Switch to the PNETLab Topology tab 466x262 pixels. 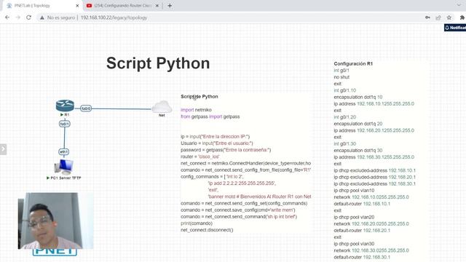41,6
